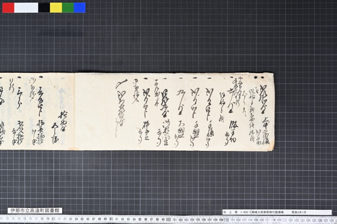
Task: Click the 80 mark on the ruler
Action: point(53,219)
